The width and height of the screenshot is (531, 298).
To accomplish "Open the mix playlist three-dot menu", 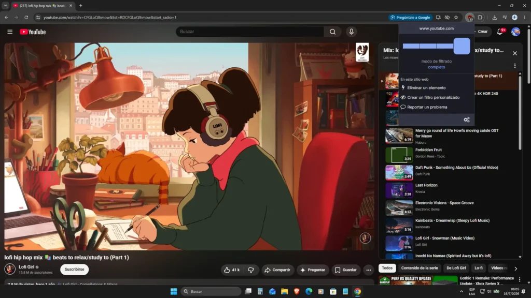I will [515, 66].
